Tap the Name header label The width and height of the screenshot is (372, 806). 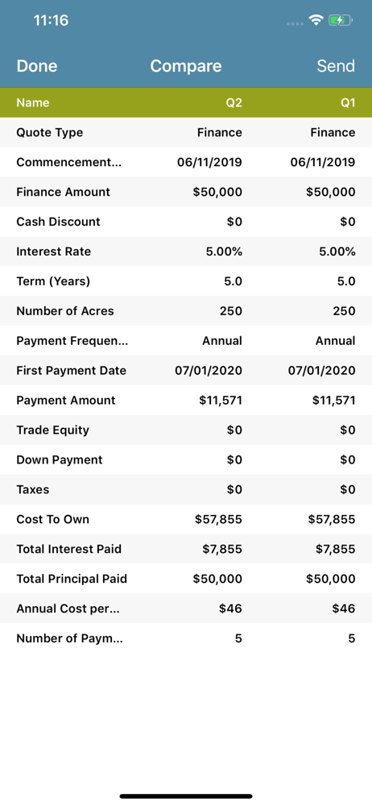tap(33, 103)
